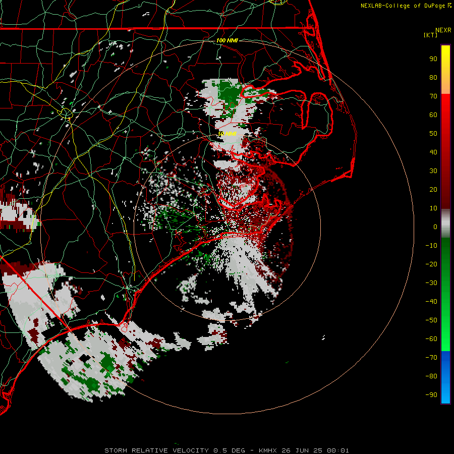454x454 pixels.
Task: Click the NEXR label above the color scale
Action: [x=443, y=30]
